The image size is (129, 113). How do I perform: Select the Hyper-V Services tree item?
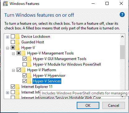pyautogui.click(x=47, y=81)
